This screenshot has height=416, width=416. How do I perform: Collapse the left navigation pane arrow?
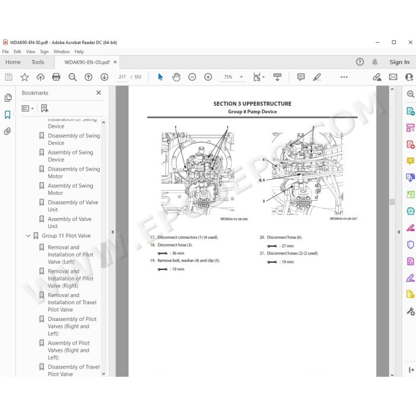(x=112, y=232)
